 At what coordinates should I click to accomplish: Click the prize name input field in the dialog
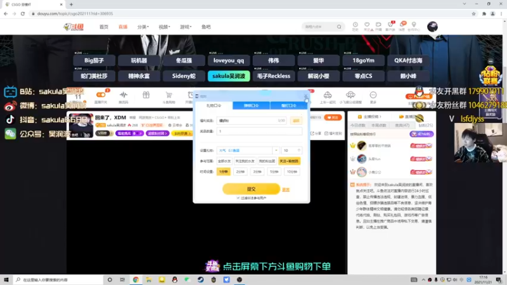click(252, 120)
